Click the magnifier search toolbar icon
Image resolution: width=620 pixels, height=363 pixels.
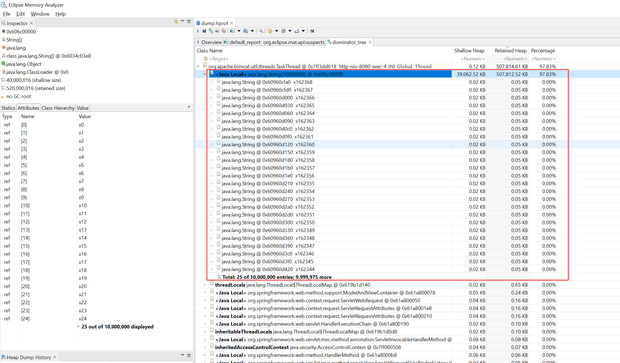coord(261,31)
